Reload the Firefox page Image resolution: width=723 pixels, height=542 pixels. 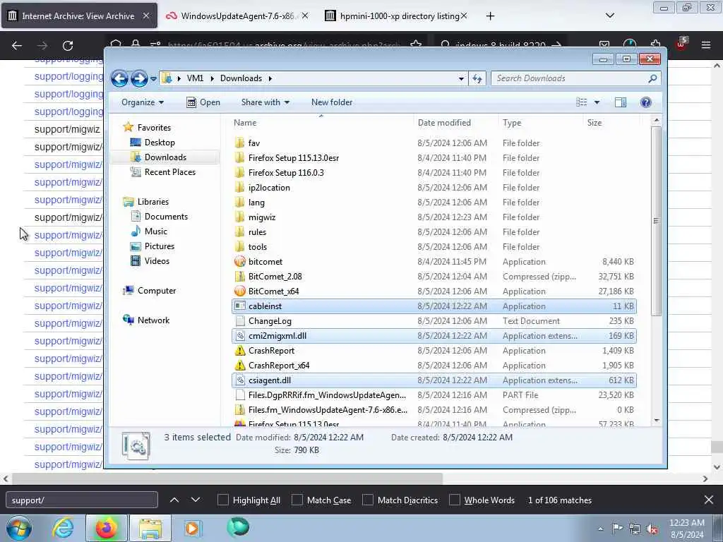click(x=68, y=46)
